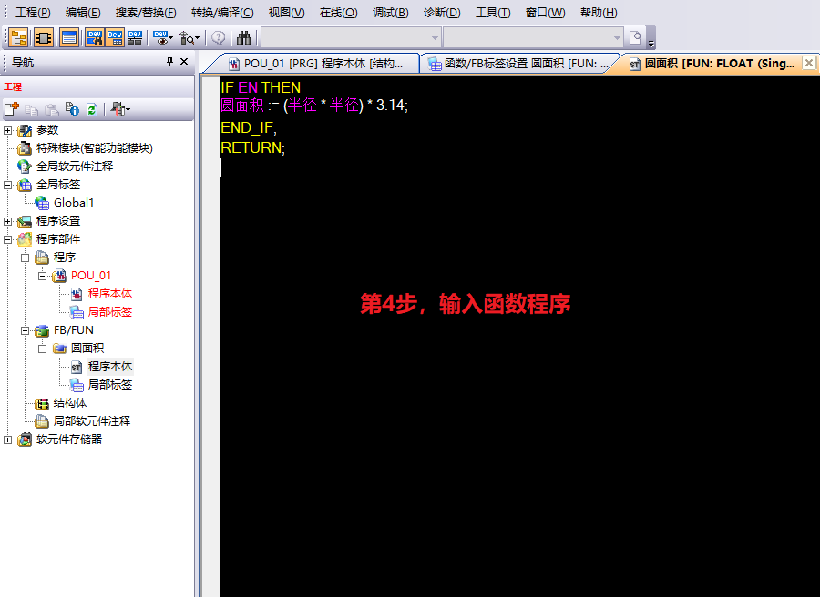This screenshot has height=597, width=820.
Task: Select 全局软元件注释 in the tree
Action: click(75, 167)
